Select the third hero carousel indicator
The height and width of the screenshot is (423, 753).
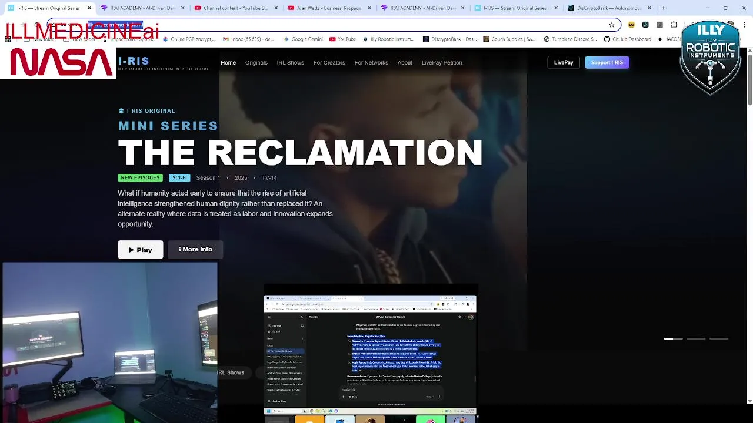pos(719,338)
